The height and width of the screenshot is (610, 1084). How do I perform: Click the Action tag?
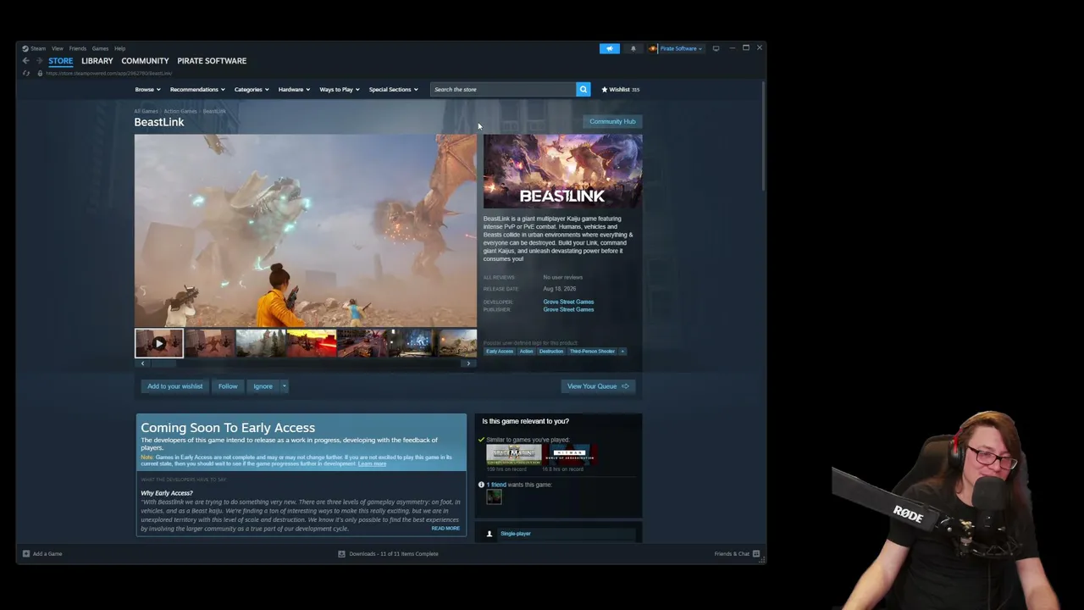[x=526, y=352]
